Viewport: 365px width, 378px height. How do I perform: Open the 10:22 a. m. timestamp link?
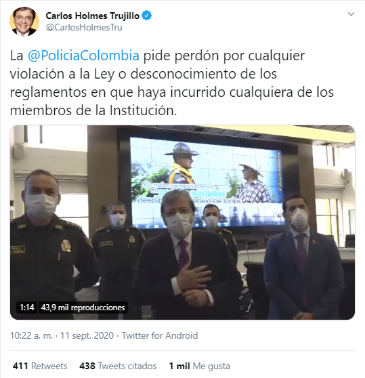pos(31,335)
